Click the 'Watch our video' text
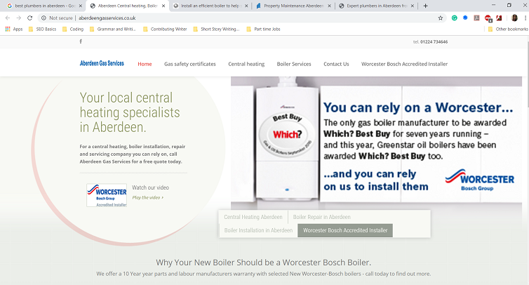The image size is (529, 285). tap(150, 187)
